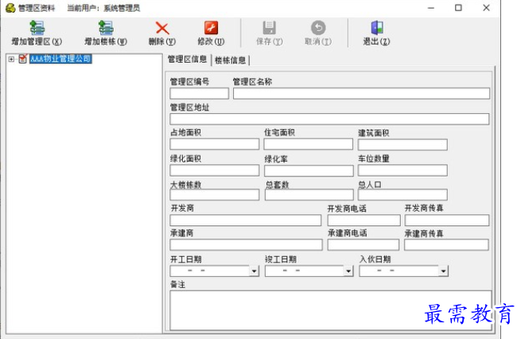This screenshot has width=521, height=339.
Task: Open the 入伙日期 date dropdown
Action: point(443,271)
